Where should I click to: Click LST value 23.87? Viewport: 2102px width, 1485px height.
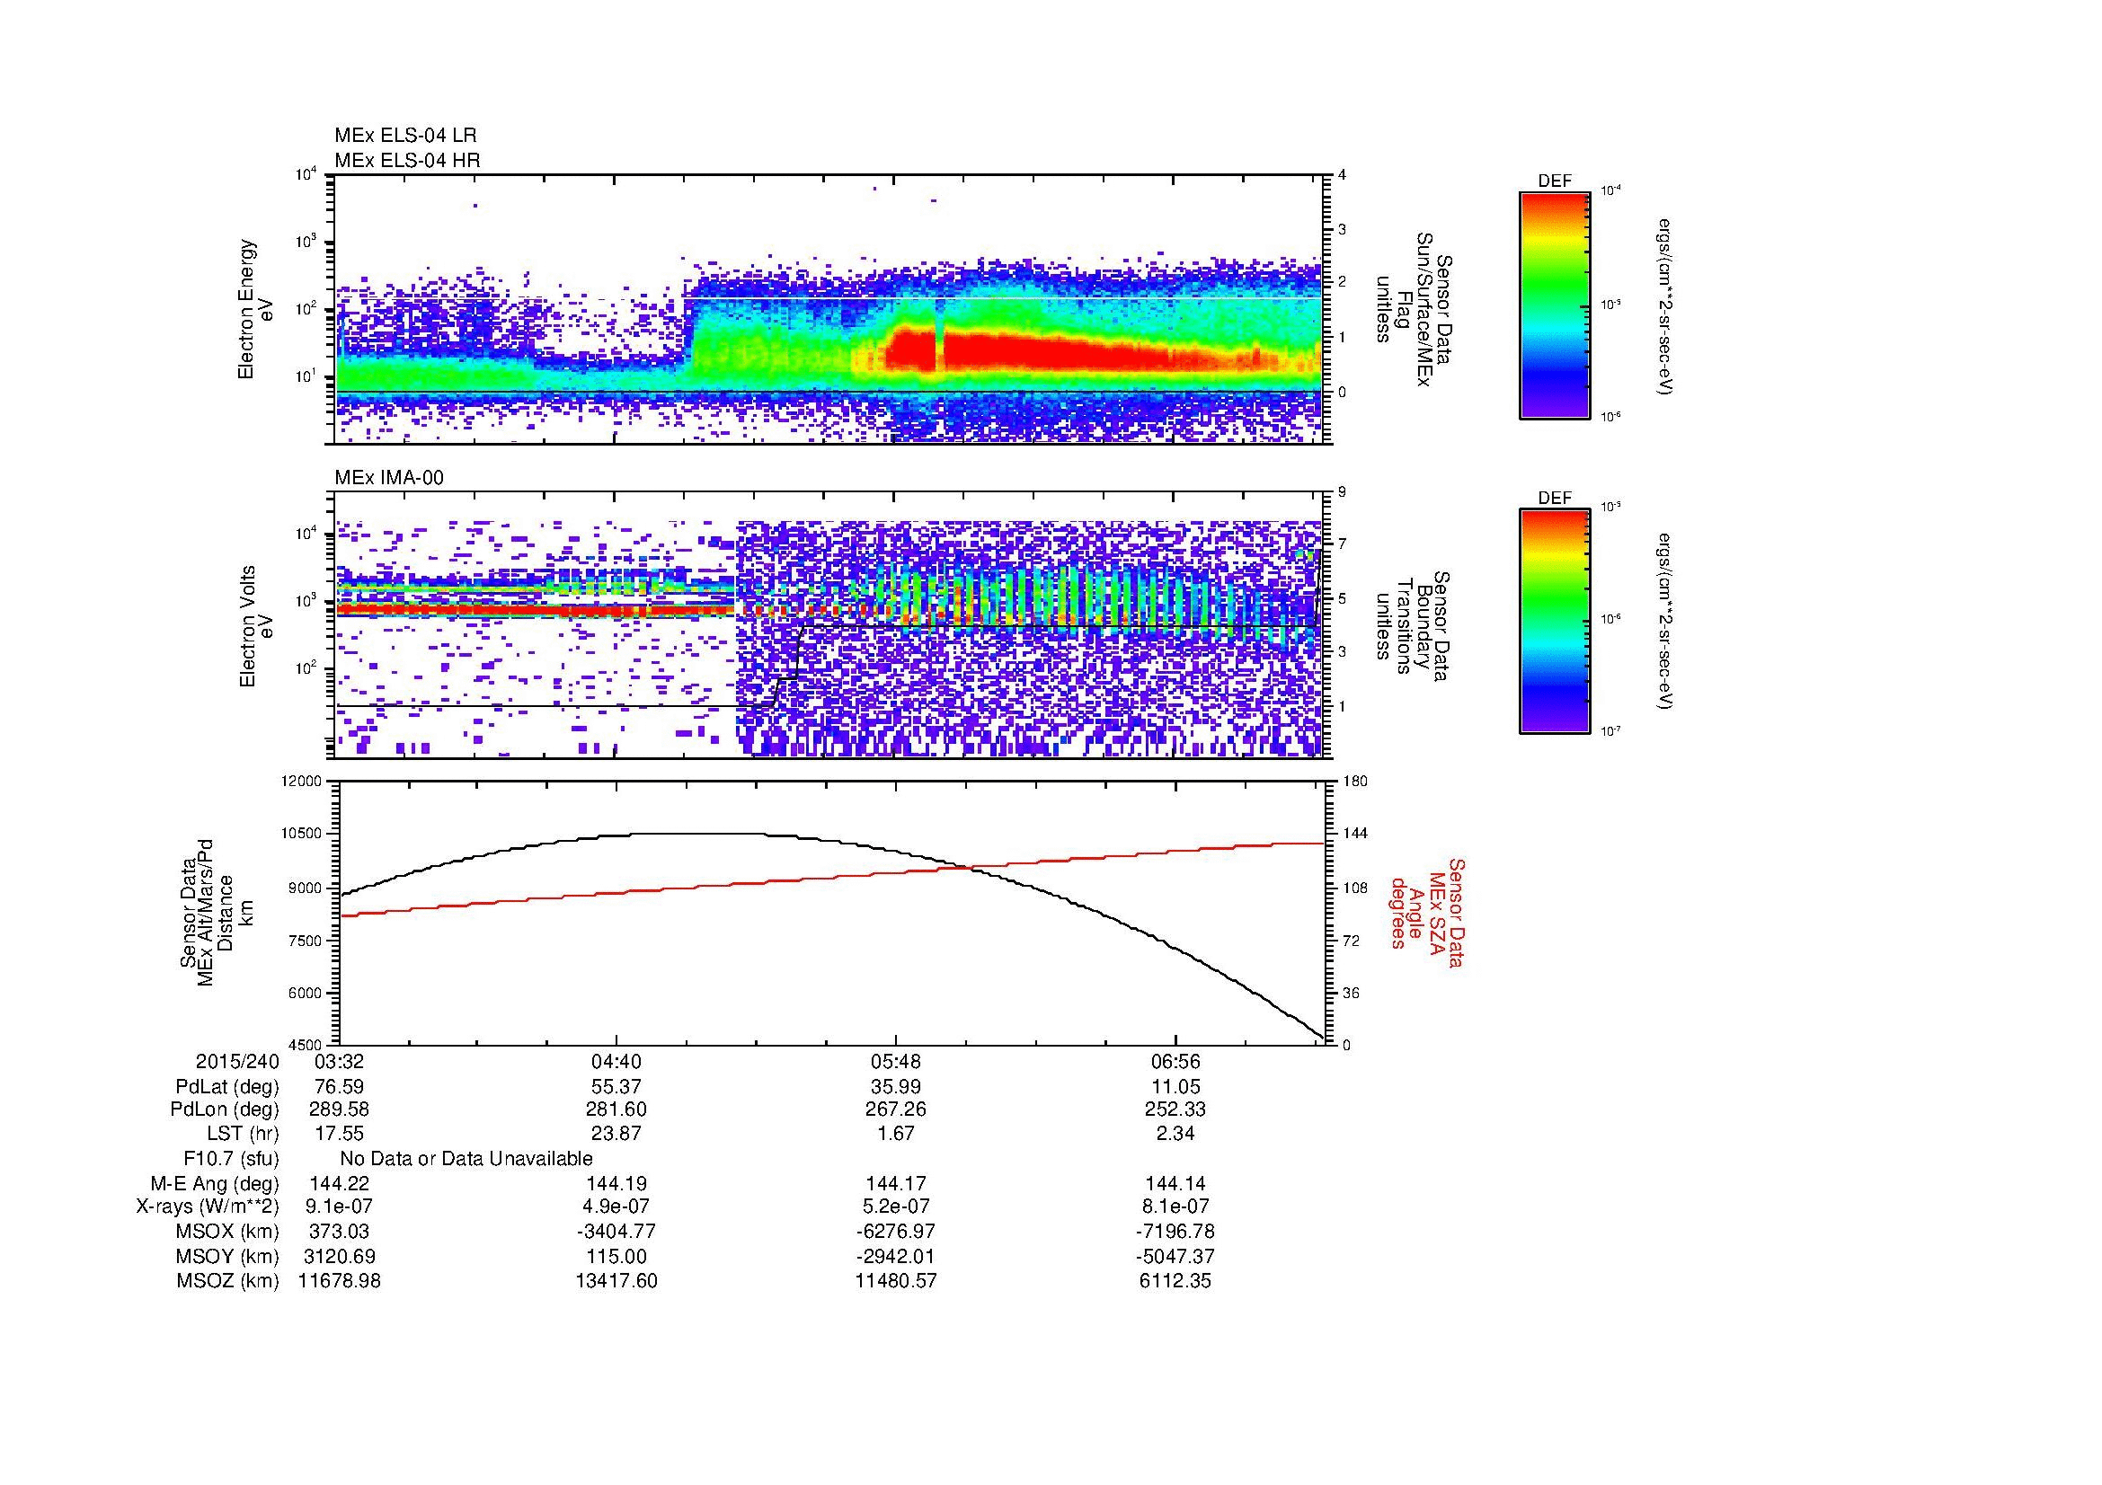[617, 1134]
